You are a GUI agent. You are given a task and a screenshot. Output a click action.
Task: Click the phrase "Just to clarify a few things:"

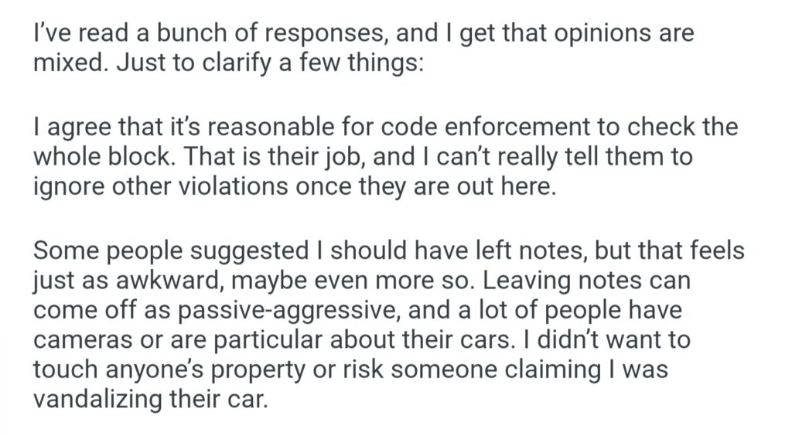click(270, 63)
